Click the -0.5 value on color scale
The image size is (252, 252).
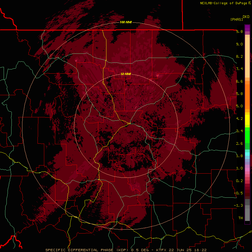click(x=239, y=193)
